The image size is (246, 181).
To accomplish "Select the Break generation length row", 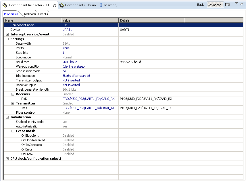I will click(123, 89).
